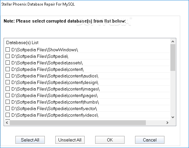The width and height of the screenshot is (189, 148).
Task: Select the row text ending in content\audios\
Action: pyautogui.click(x=55, y=76)
